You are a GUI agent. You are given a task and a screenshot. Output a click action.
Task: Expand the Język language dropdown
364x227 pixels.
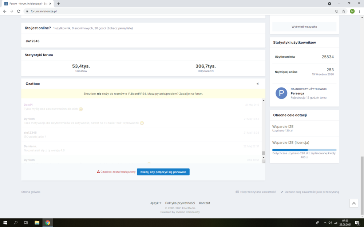tap(156, 203)
